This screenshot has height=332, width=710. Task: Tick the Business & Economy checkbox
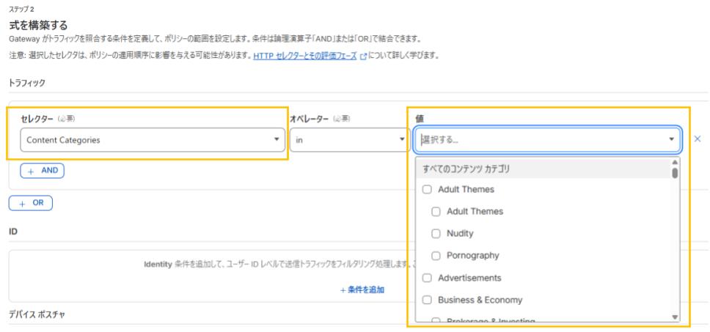[x=427, y=300]
